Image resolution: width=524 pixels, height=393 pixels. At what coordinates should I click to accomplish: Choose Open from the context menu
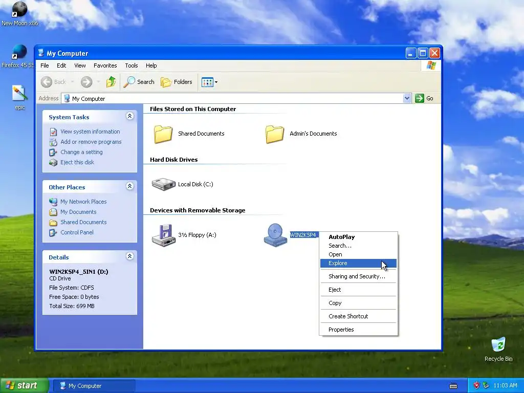click(358, 254)
